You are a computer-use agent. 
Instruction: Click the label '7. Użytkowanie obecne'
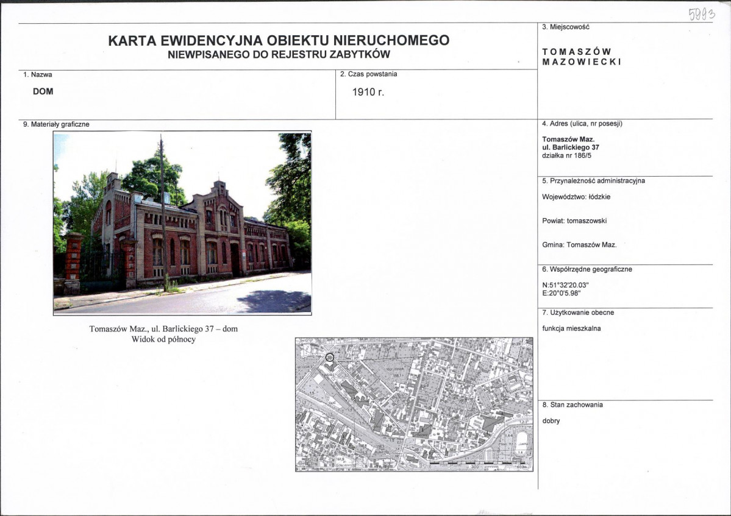578,313
